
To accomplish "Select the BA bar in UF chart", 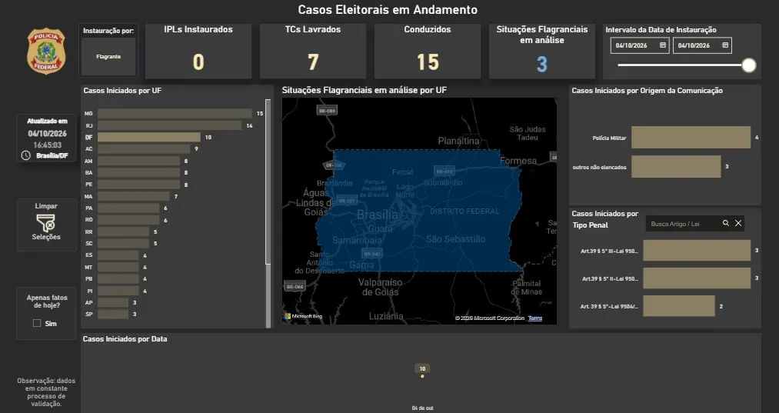I will coord(138,172).
